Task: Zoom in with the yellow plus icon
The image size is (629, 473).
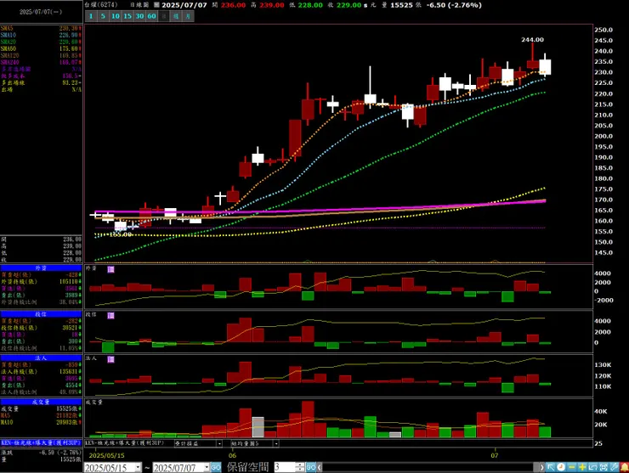Action: click(x=582, y=467)
